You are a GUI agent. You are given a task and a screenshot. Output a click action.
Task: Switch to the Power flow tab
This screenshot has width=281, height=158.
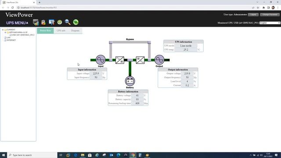pos(45,31)
